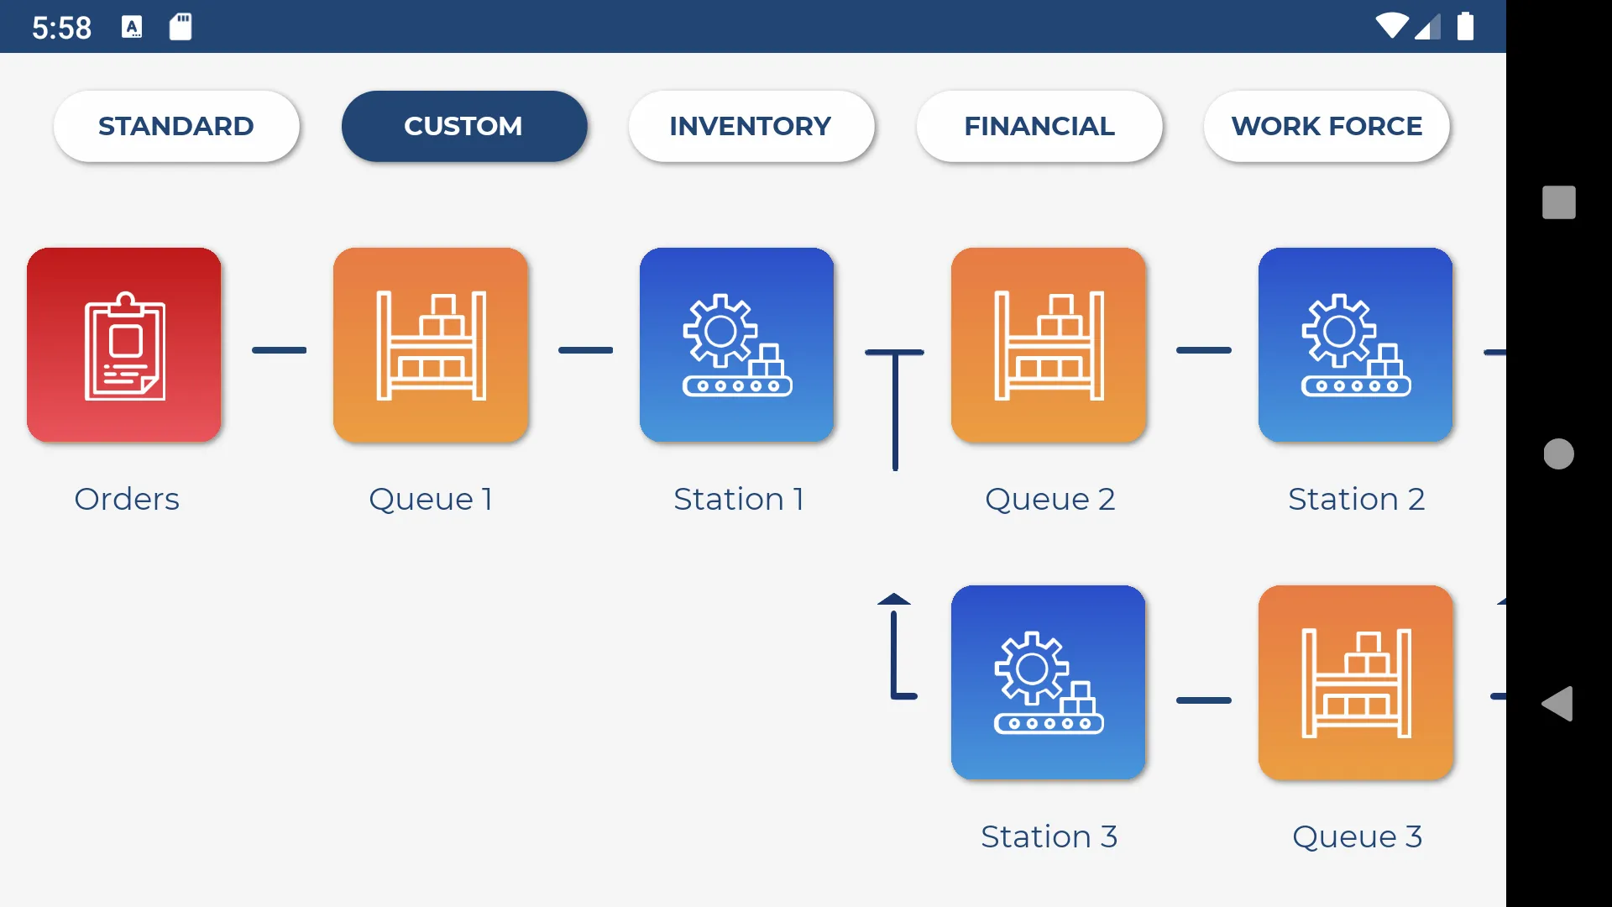Image resolution: width=1612 pixels, height=907 pixels.
Task: Click the CUSTOM button
Action: pos(464,125)
